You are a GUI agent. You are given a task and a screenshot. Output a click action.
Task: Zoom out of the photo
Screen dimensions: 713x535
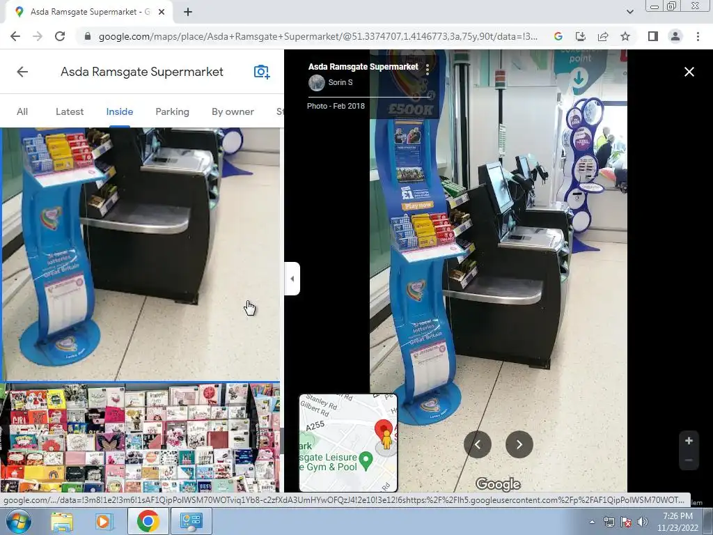click(x=689, y=460)
